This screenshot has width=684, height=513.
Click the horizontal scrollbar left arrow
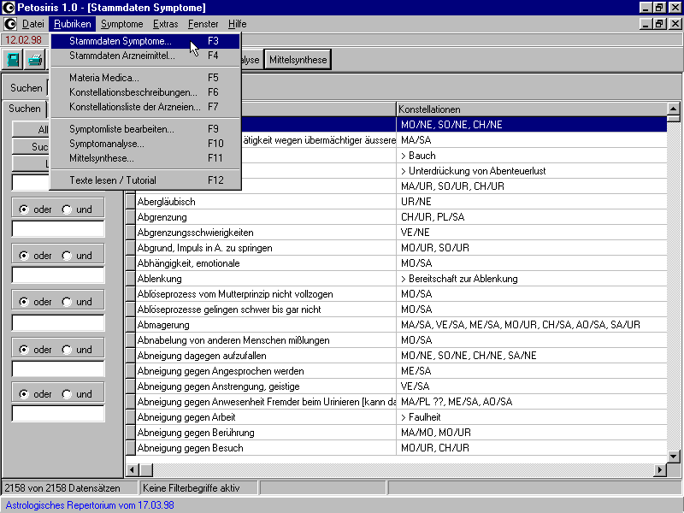click(x=132, y=469)
